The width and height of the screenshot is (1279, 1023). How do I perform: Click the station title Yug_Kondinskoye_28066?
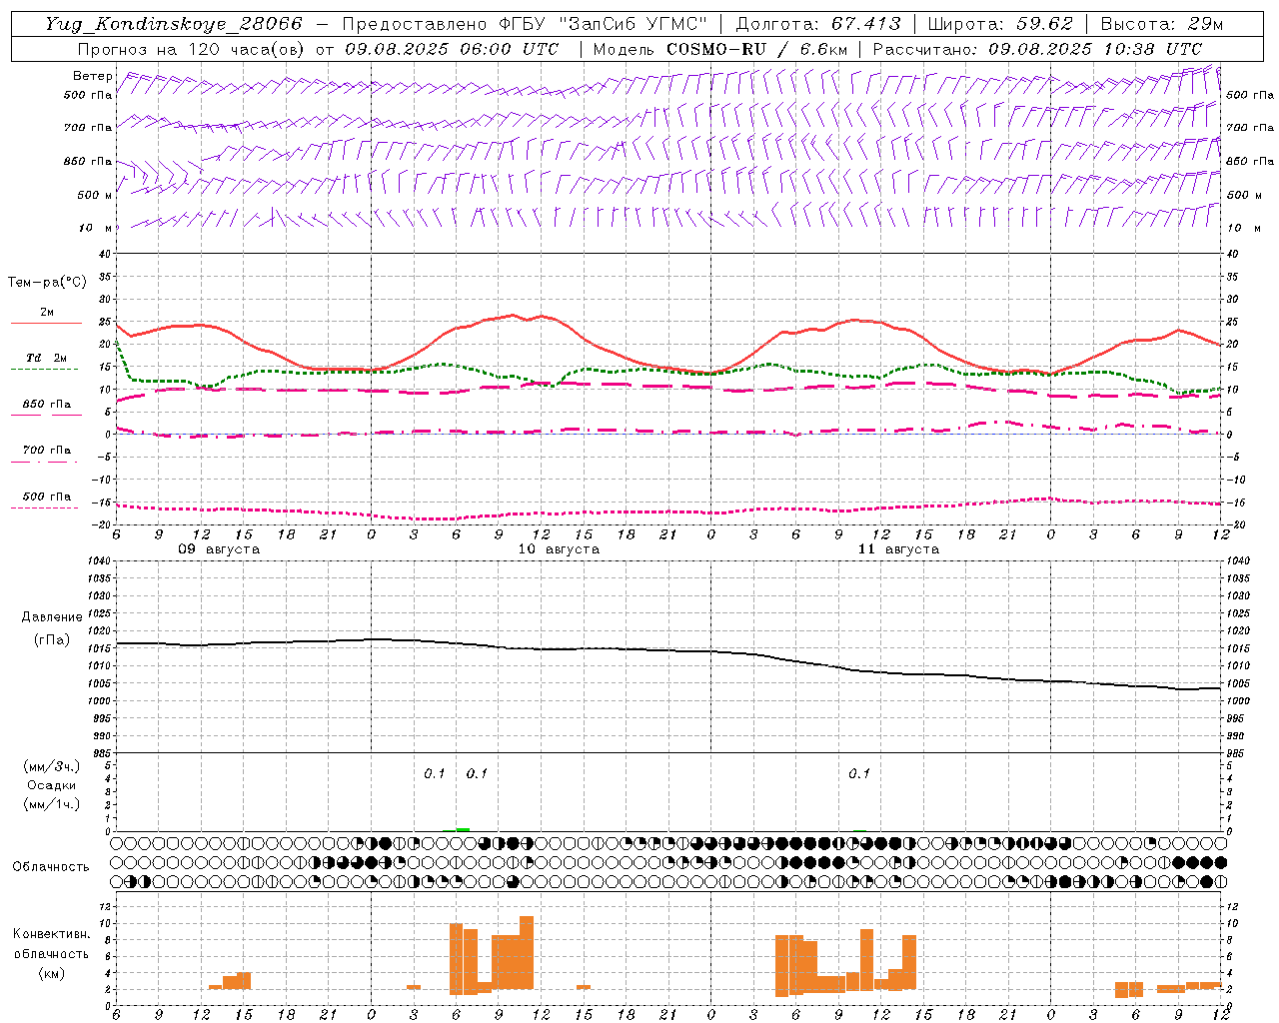click(x=174, y=24)
